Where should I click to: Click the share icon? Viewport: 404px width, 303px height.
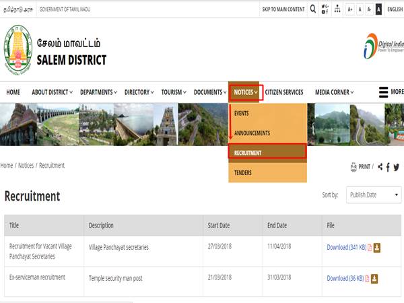point(380,166)
